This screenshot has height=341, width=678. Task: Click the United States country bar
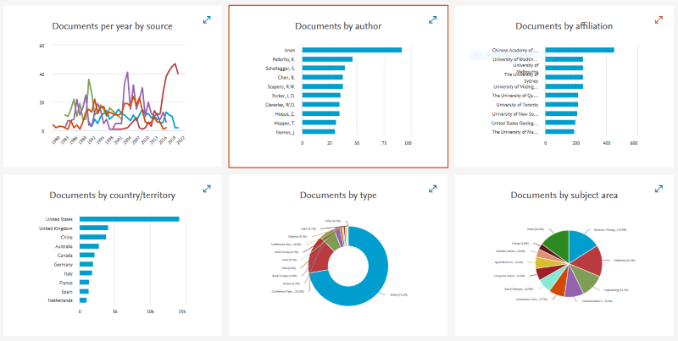click(x=129, y=219)
